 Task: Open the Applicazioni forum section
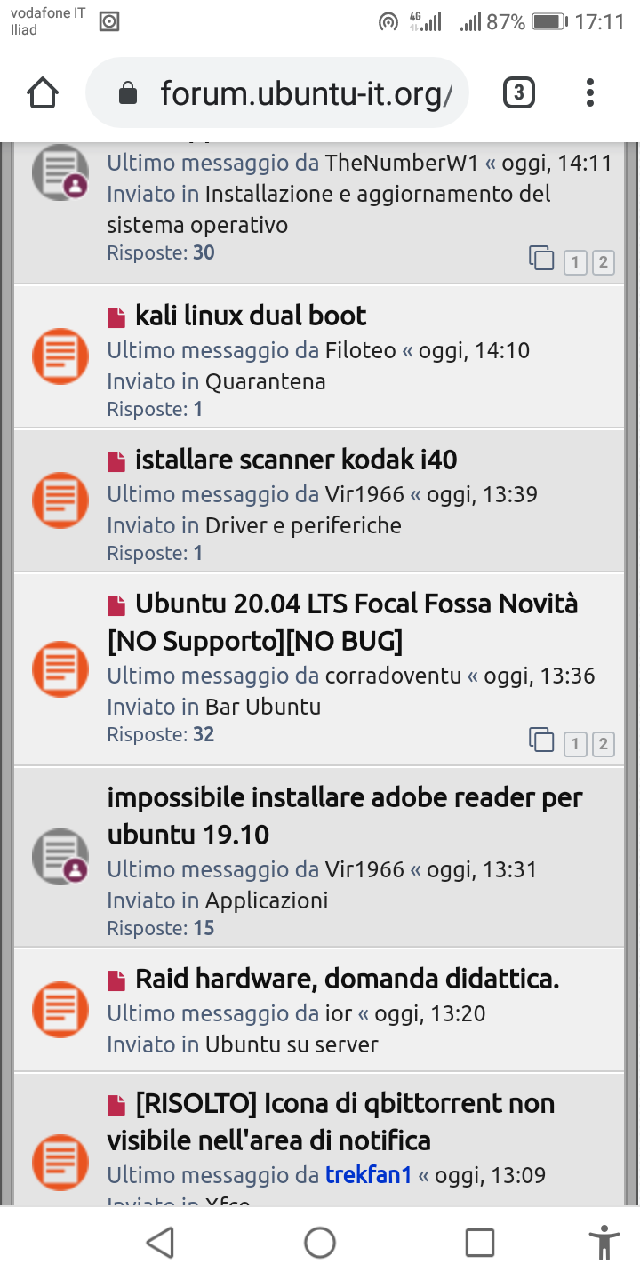click(267, 900)
